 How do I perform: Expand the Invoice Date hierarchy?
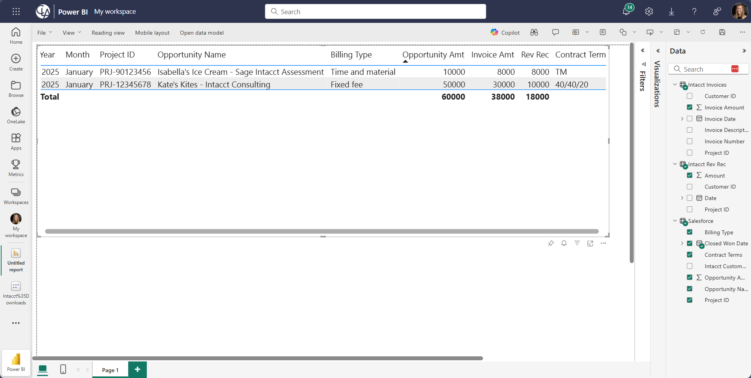pos(682,119)
